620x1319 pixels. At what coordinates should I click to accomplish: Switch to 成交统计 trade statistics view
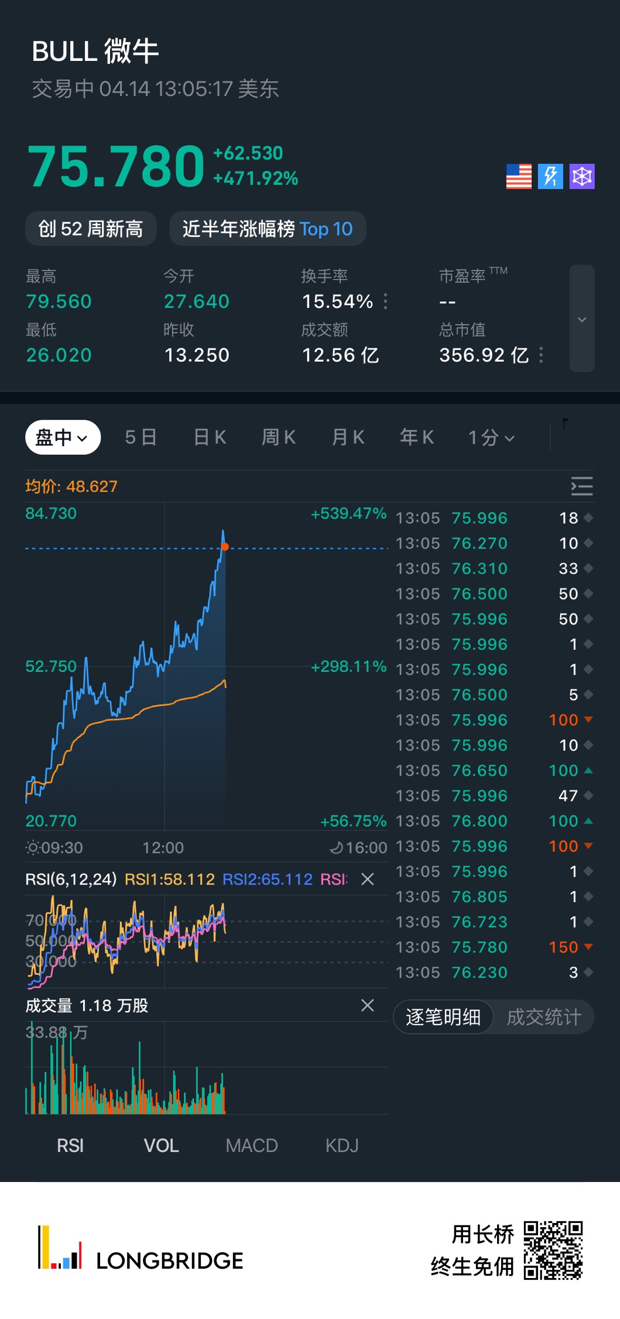click(543, 1017)
